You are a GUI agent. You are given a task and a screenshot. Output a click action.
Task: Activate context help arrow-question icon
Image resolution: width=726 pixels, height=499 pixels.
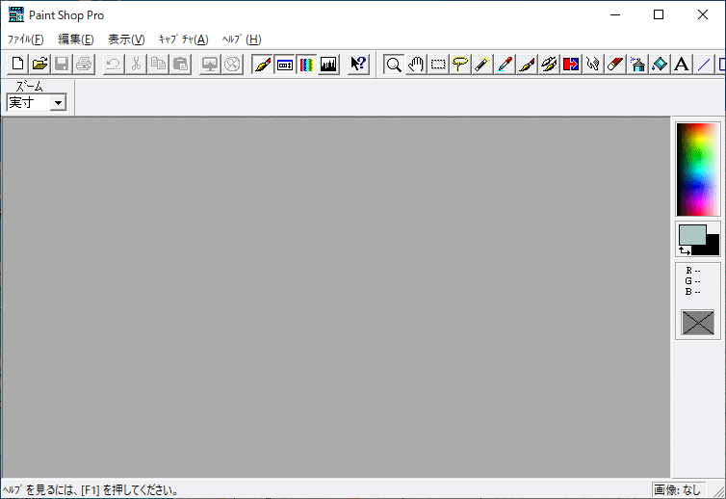tap(358, 64)
